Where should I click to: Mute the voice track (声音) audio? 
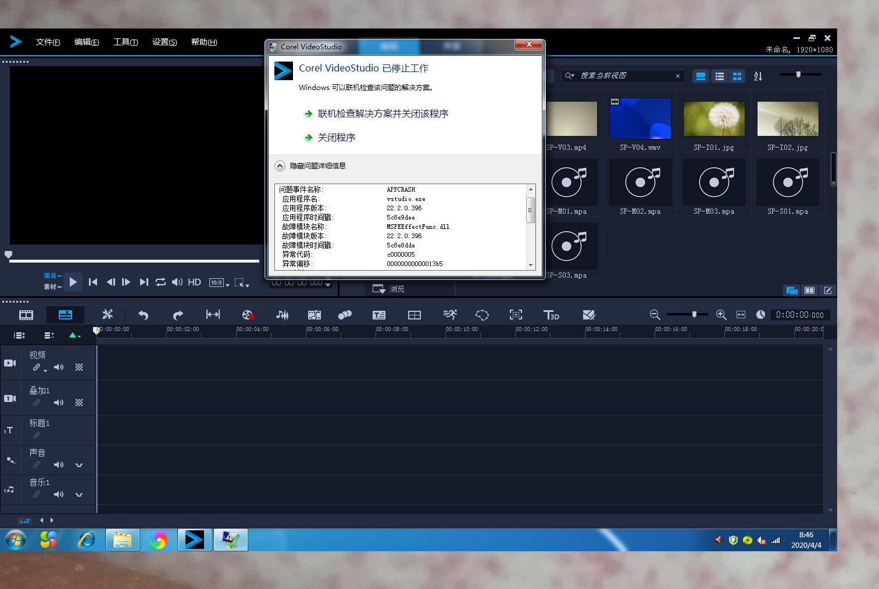point(59,465)
